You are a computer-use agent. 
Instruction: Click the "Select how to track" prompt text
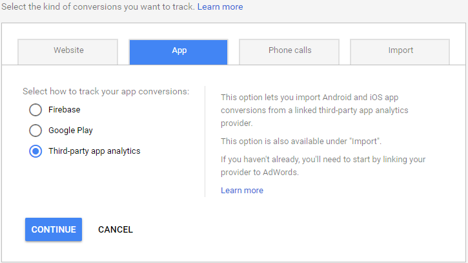pos(106,92)
